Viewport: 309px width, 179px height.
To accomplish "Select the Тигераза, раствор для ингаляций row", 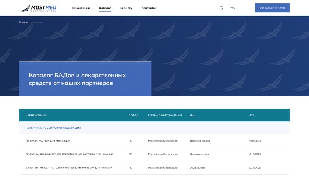I will pos(154,141).
